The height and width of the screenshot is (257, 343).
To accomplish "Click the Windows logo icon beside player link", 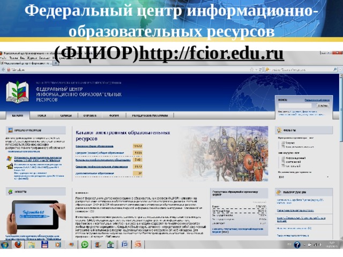I will 10,158.
